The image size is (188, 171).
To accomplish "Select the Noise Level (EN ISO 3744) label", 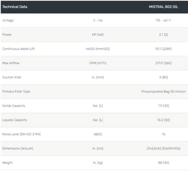I will click(21, 134).
